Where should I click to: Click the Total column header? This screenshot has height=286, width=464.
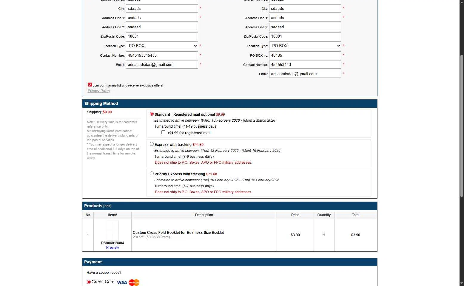[x=356, y=215]
